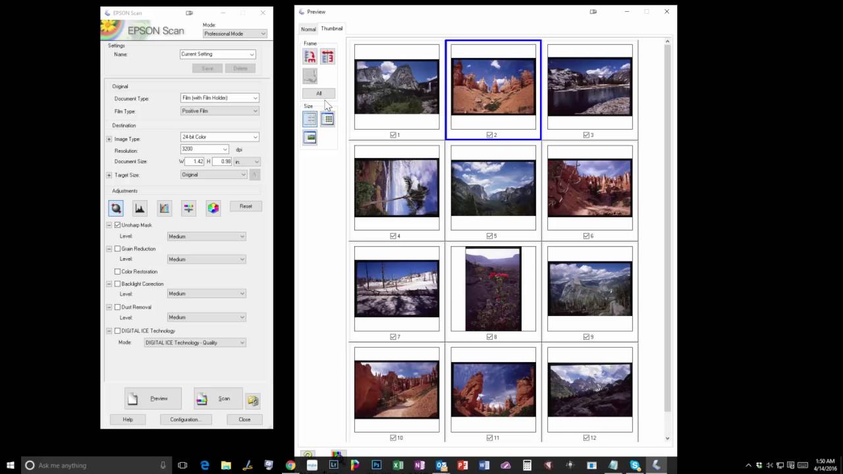Select the full-size preview icon under Size
The width and height of the screenshot is (843, 474).
tap(310, 137)
